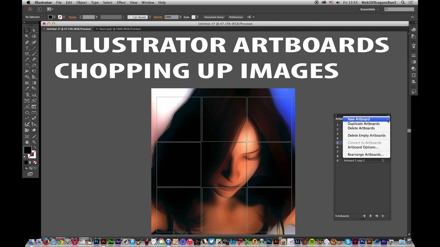Expand the Opacity slider arrow
Screen dimensions: 440x247
tap(180, 17)
